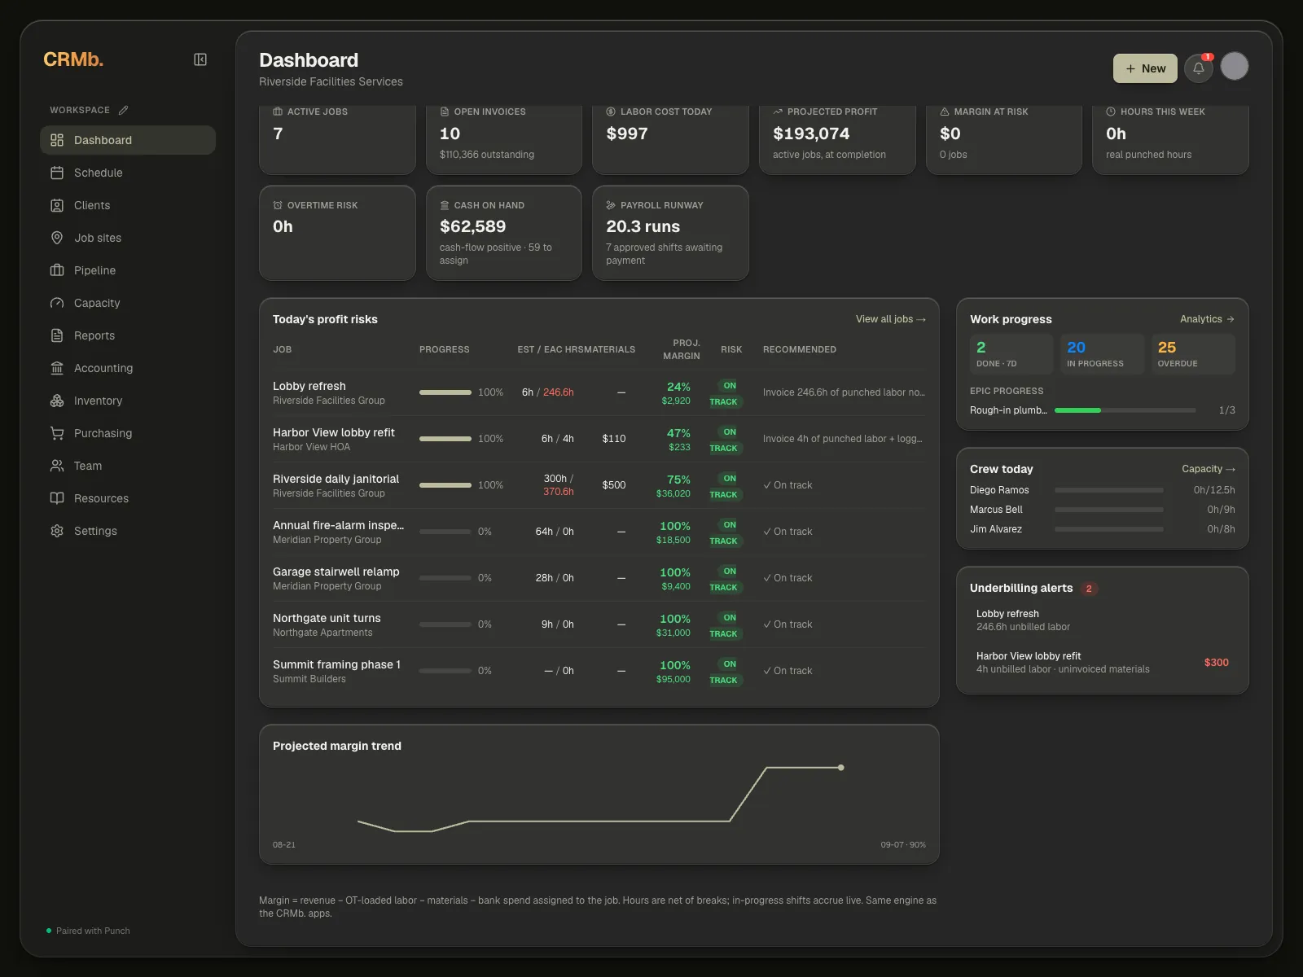
Task: Click the Job sites pin icon
Action: point(57,238)
